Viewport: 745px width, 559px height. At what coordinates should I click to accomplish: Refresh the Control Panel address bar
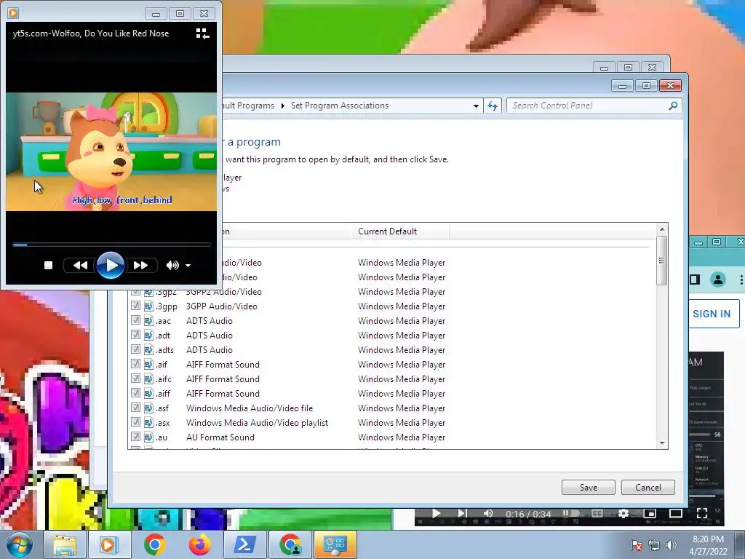point(493,106)
